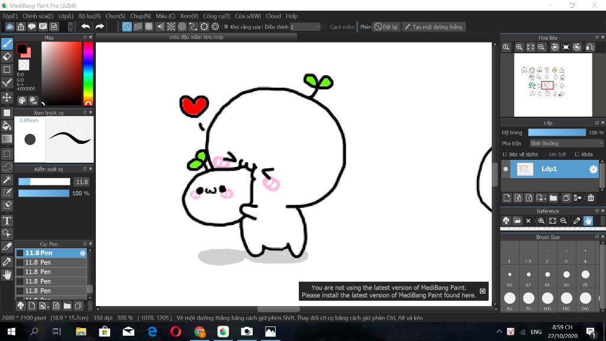This screenshot has width=606, height=341.
Task: Close the update notification message
Action: point(482,291)
